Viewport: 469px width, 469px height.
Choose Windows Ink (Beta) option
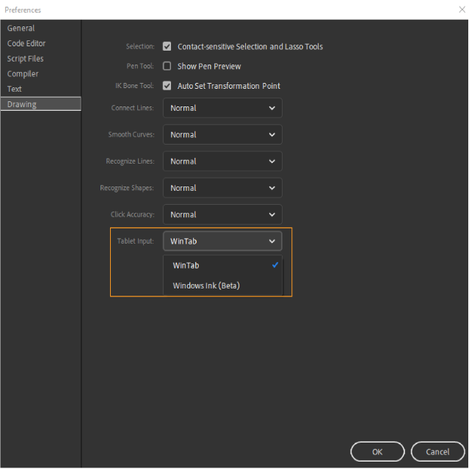(x=223, y=286)
